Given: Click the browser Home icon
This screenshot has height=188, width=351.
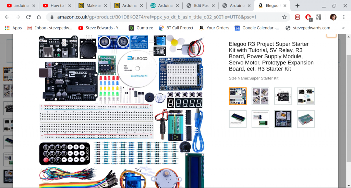Looking at the screenshot, I should (39, 17).
